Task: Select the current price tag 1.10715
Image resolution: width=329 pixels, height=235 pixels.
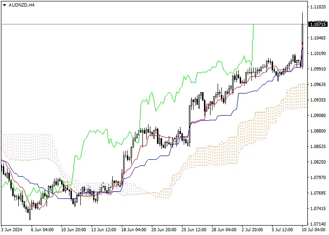Action: coord(318,24)
